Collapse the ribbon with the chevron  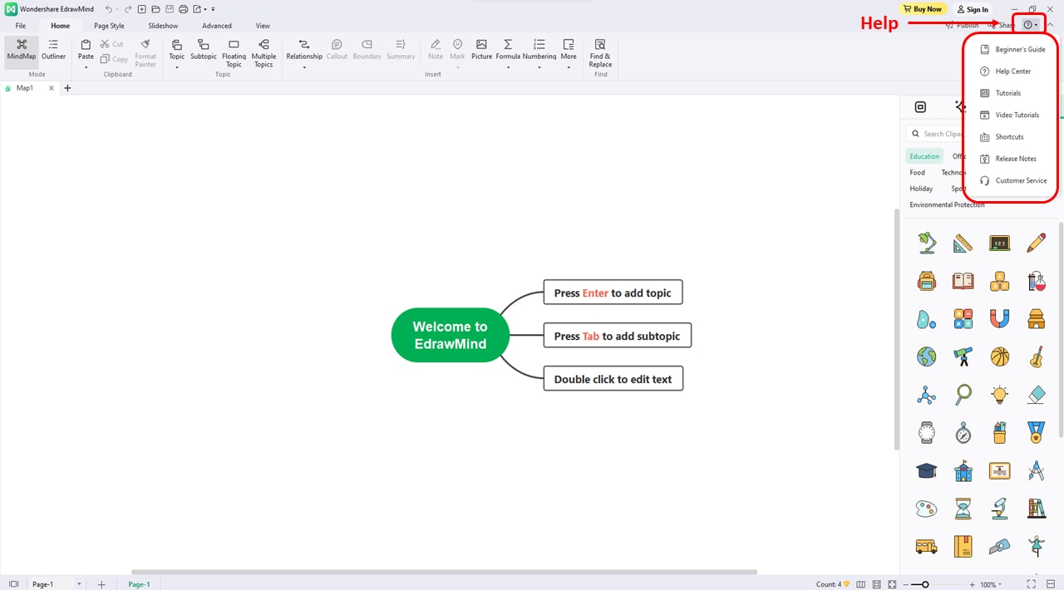(x=1050, y=26)
